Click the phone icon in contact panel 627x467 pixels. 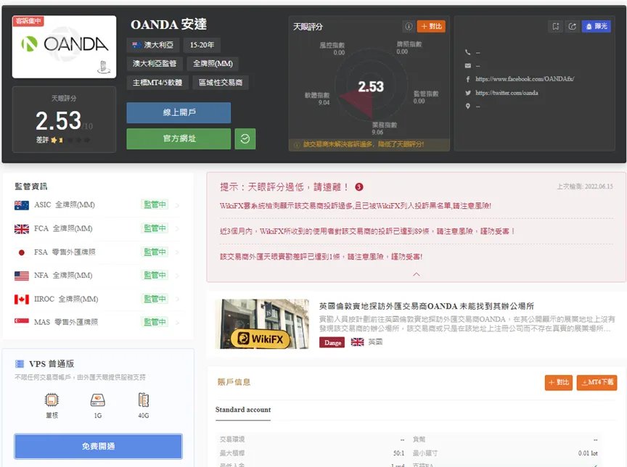click(468, 52)
